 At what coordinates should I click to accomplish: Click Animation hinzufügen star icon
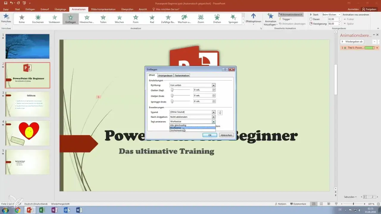[270, 16]
